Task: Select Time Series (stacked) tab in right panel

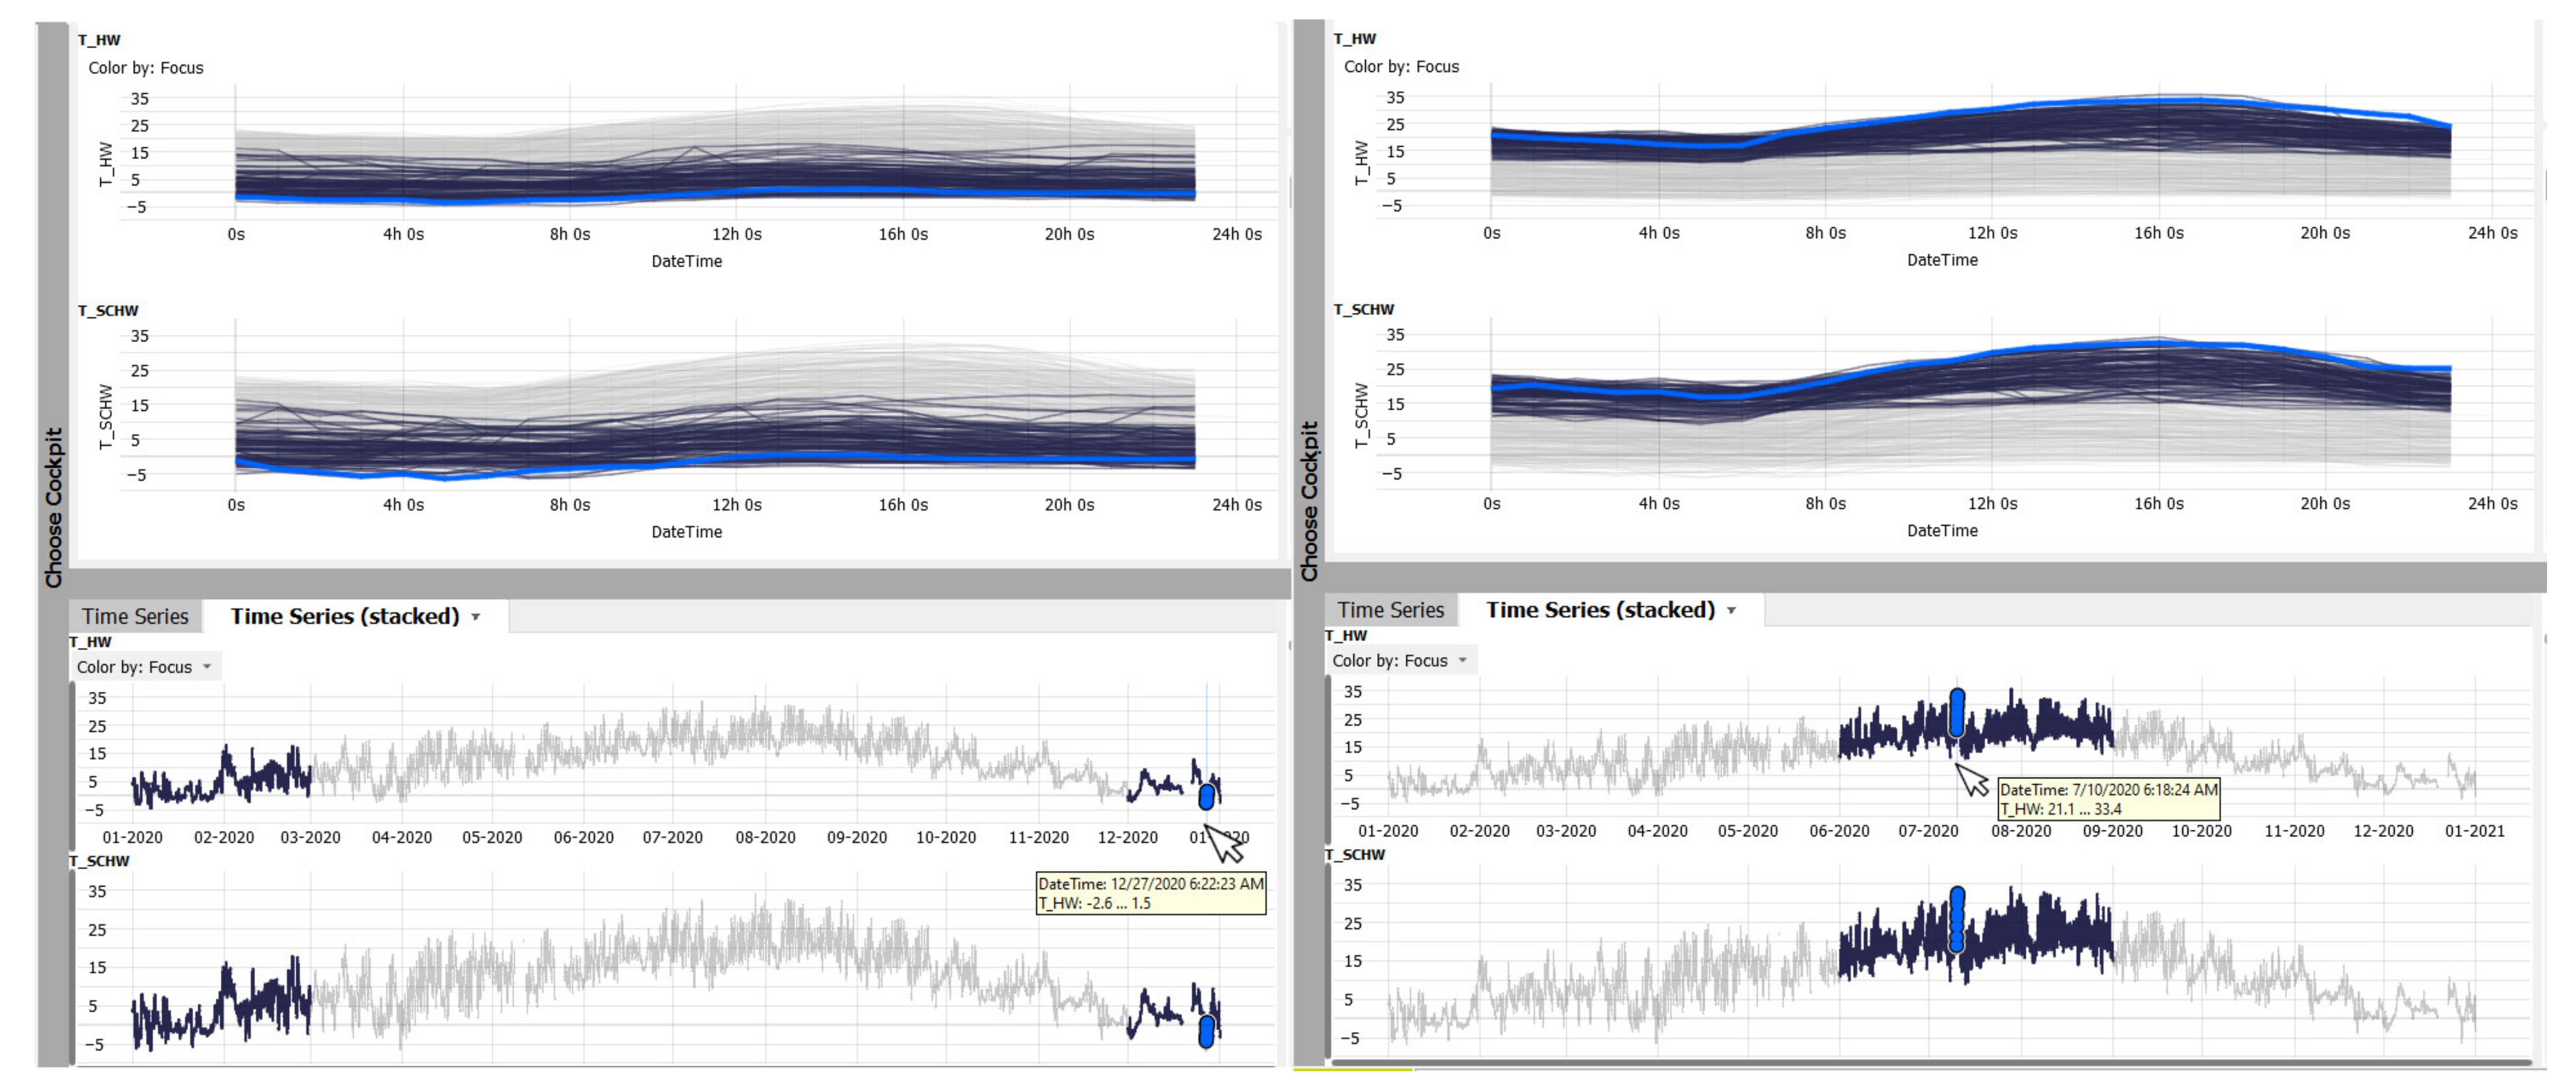Action: click(1600, 611)
